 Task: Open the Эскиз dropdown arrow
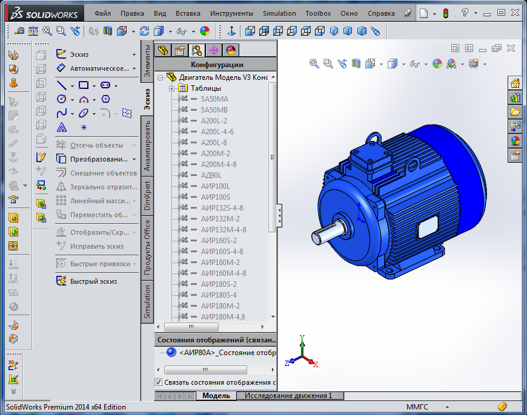134,54
